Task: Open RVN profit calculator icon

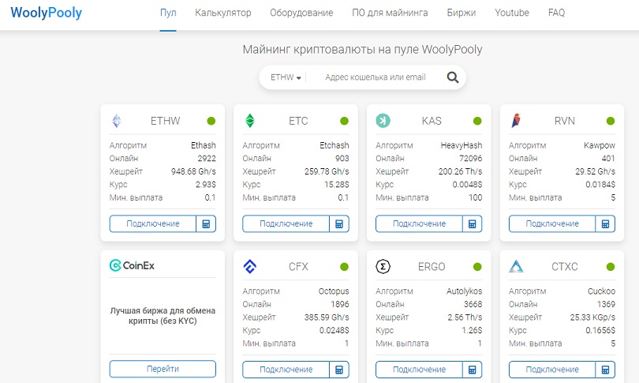Action: [606, 224]
